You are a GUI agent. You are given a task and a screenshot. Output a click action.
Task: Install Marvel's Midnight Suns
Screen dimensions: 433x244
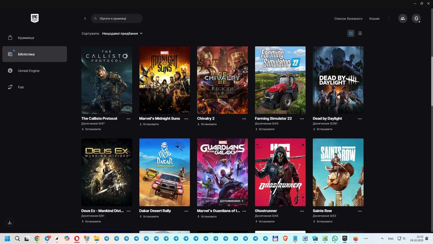tap(149, 124)
